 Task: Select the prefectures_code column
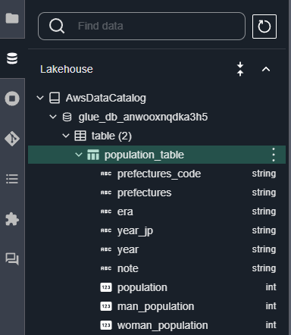pyautogui.click(x=159, y=174)
